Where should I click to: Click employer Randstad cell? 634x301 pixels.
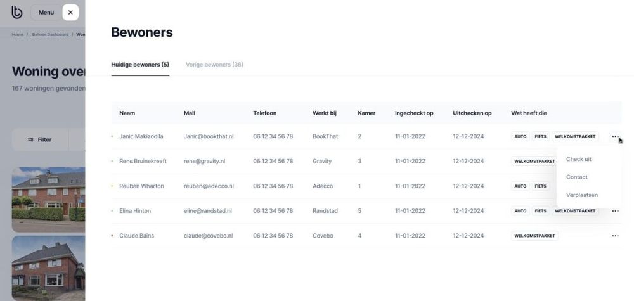pos(325,211)
